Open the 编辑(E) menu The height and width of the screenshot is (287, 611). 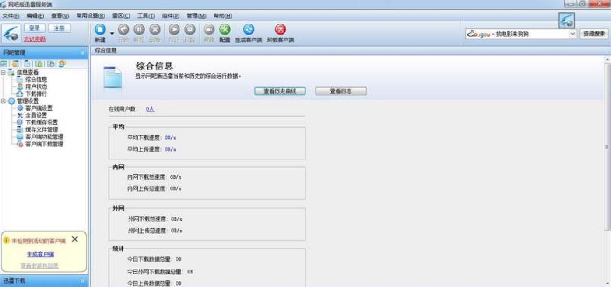35,16
